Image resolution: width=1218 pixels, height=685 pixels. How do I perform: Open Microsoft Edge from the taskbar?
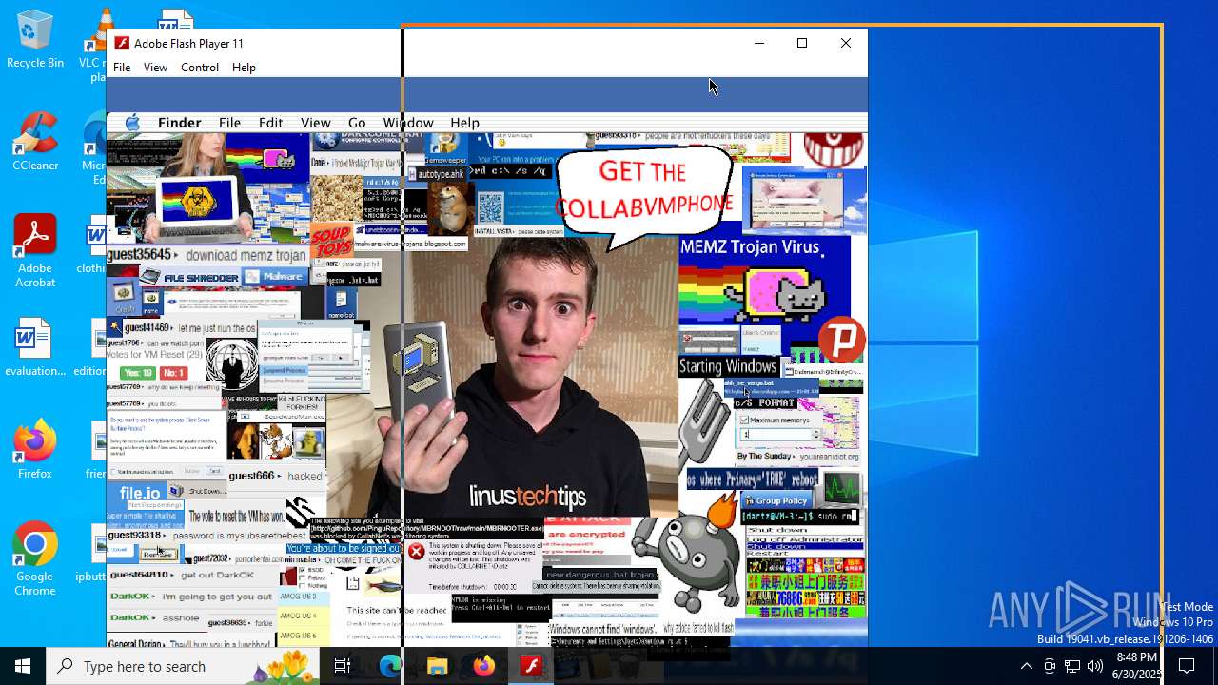pos(390,666)
